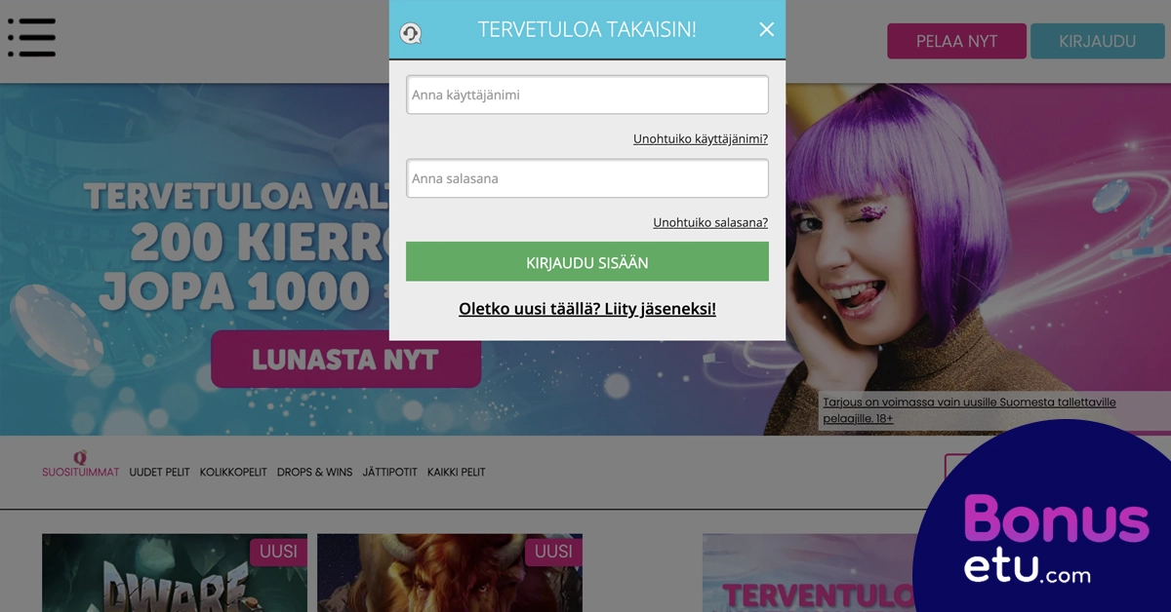1171x612 pixels.
Task: Open the Unohtuiko käyttäjänimi? link
Action: click(701, 139)
